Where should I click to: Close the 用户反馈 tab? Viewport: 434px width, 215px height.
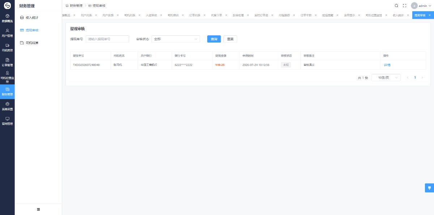(x=118, y=15)
